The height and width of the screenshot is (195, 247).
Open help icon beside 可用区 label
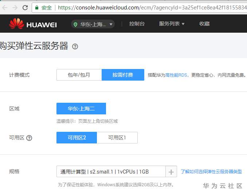[x=29, y=138]
